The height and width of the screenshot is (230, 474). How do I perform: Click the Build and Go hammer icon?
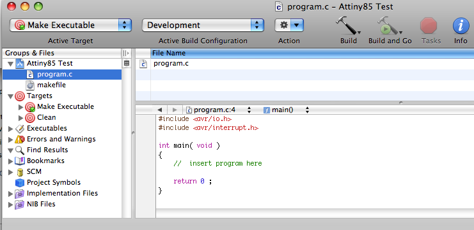click(390, 25)
